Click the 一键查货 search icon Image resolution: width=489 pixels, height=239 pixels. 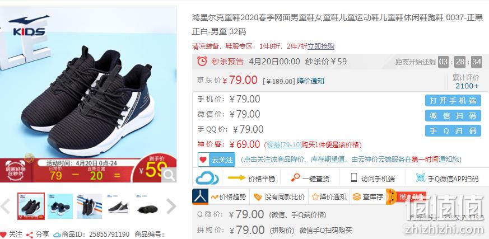(295, 177)
